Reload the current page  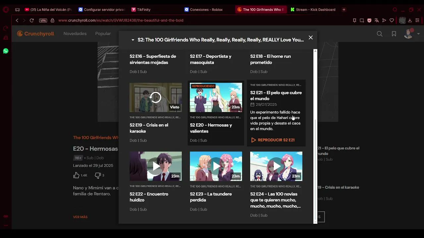click(x=32, y=20)
